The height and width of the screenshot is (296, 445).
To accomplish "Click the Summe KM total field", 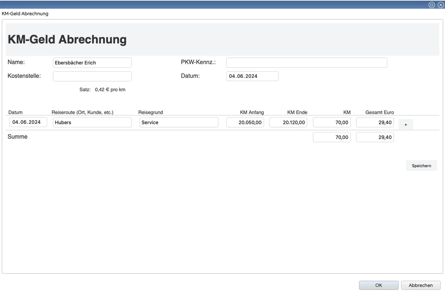I will (x=332, y=137).
